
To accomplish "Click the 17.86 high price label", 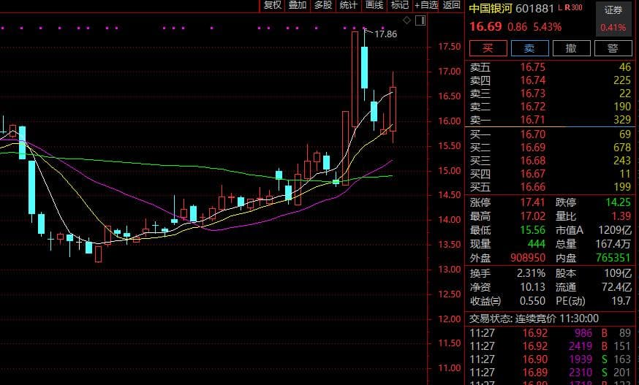I will pyautogui.click(x=385, y=34).
